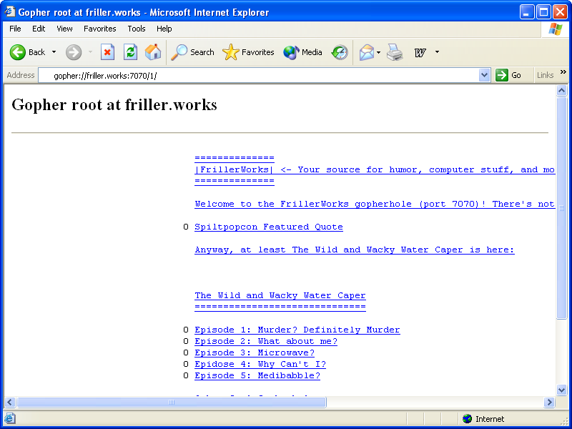Open Episode 3: Microwave? link

click(x=255, y=352)
